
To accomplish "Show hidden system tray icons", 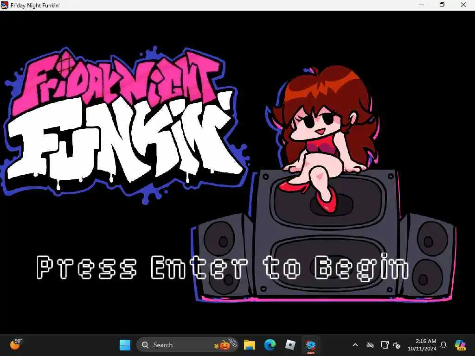I will click(x=355, y=345).
